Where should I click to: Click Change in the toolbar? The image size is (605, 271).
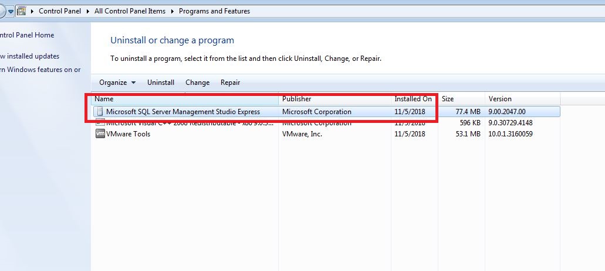coord(198,83)
